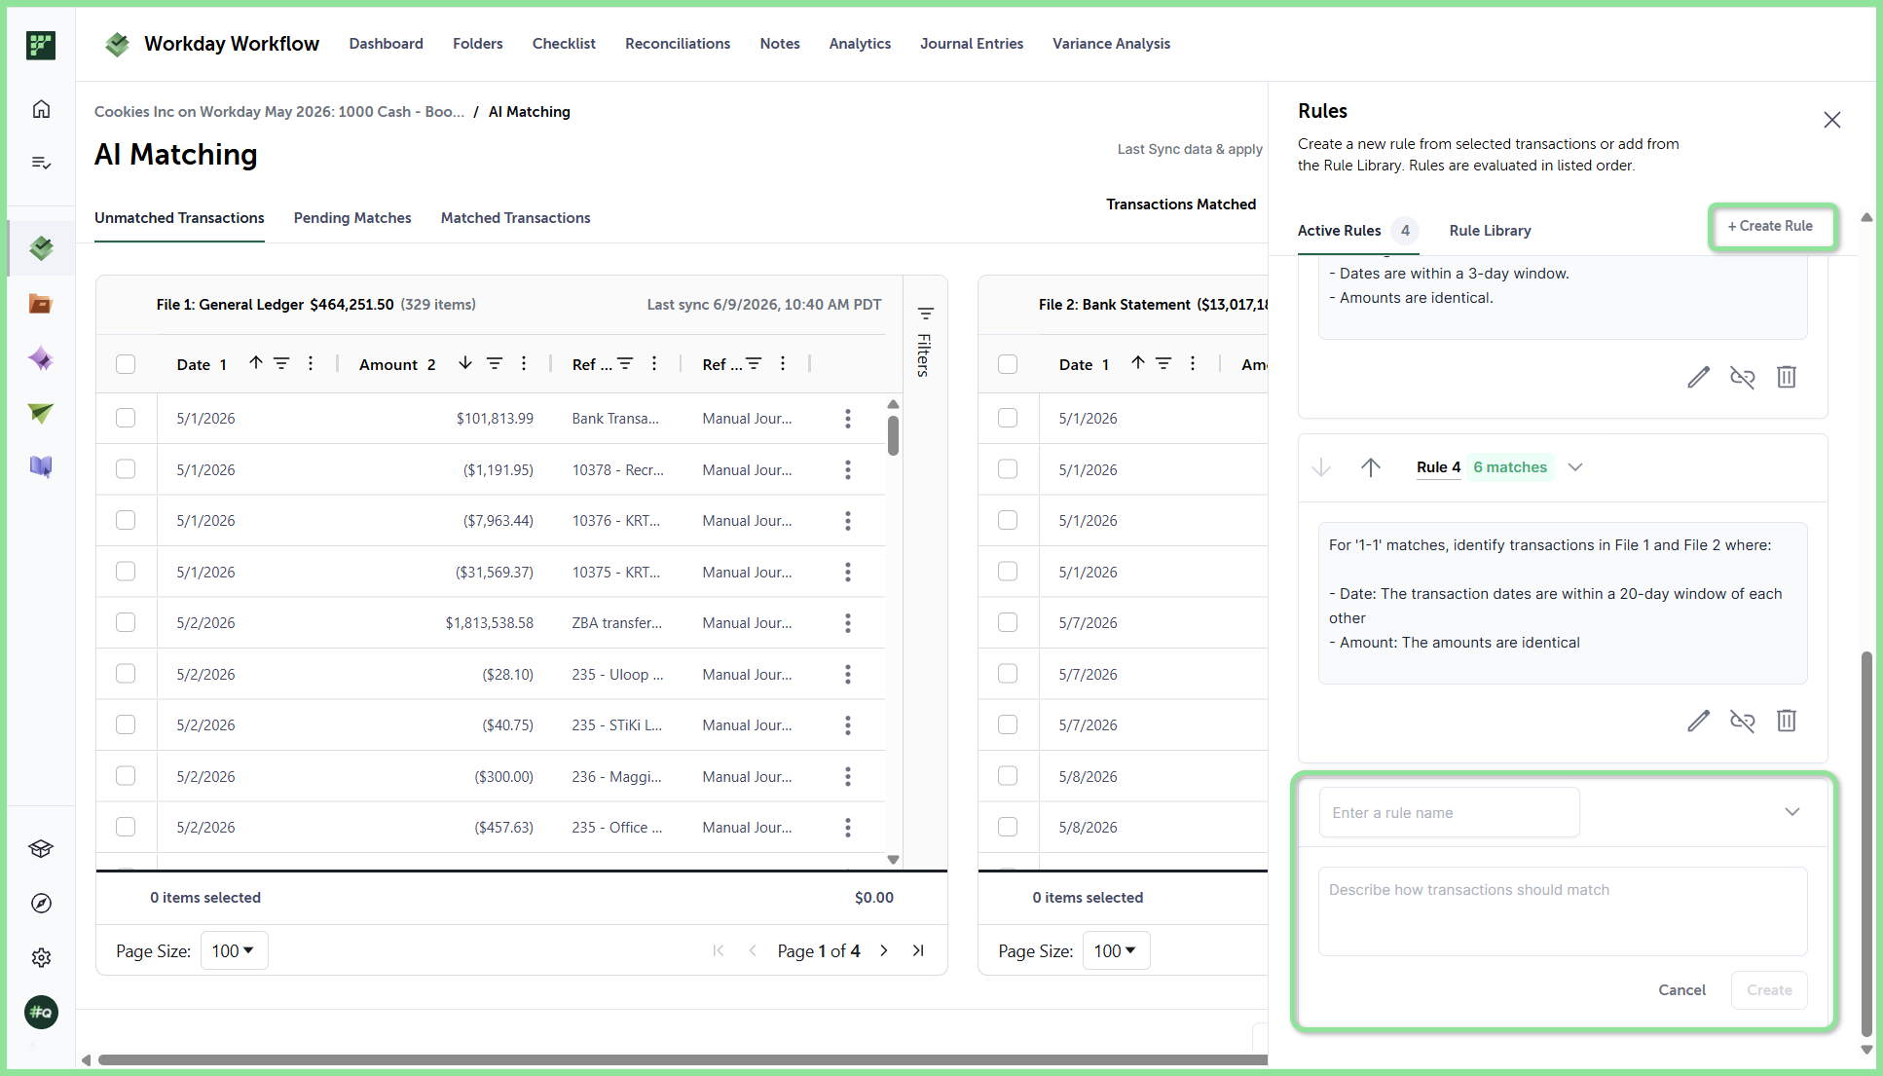The height and width of the screenshot is (1076, 1883).
Task: Open first Ref column options menu
Action: point(654,363)
